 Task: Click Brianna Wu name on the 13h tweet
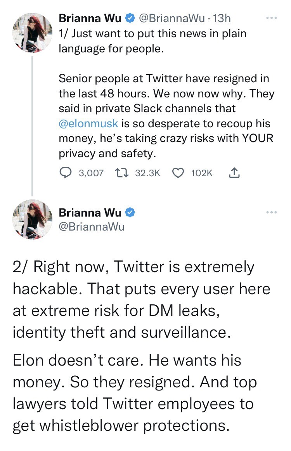[90, 18]
